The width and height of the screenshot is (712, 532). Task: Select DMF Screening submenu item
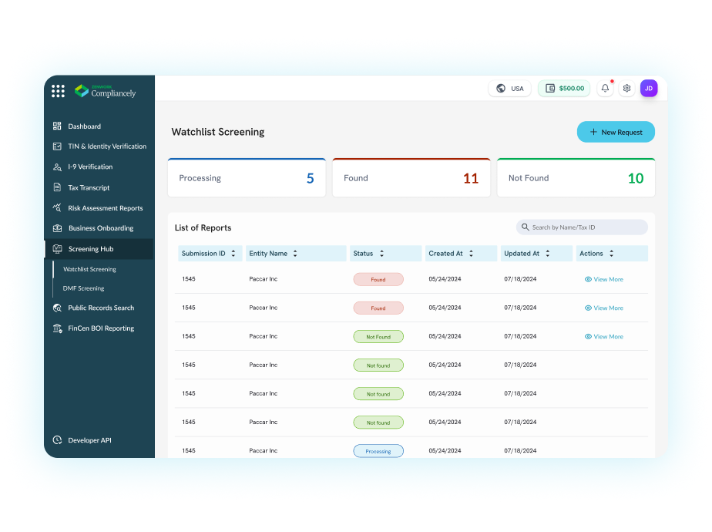click(83, 288)
